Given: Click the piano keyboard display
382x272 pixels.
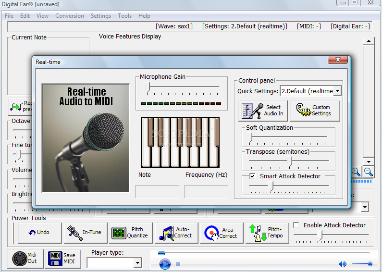Looking at the screenshot, I should pos(181,143).
